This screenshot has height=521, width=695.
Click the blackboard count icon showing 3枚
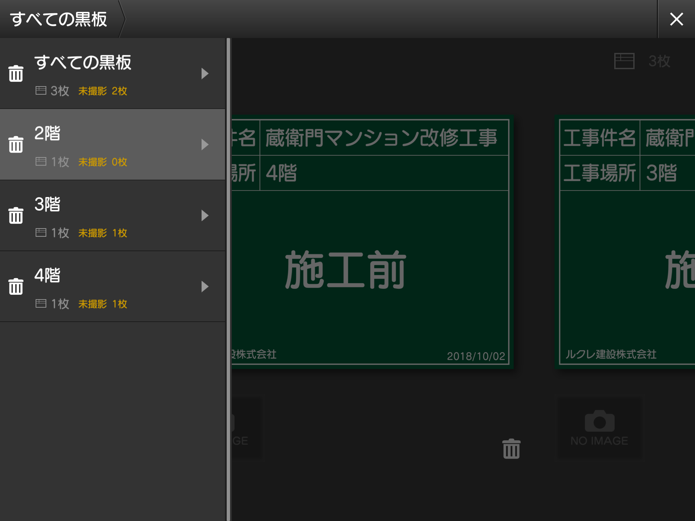coord(624,61)
